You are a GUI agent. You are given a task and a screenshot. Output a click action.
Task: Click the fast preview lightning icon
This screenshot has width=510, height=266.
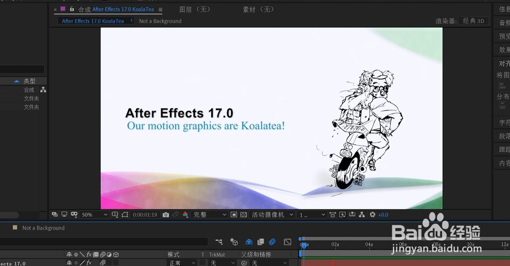pos(342,215)
